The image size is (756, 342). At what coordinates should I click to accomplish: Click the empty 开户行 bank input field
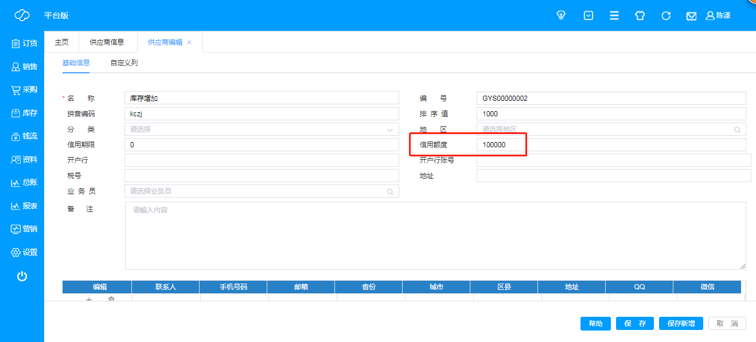262,160
